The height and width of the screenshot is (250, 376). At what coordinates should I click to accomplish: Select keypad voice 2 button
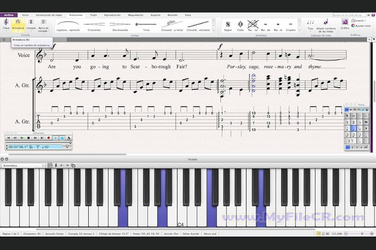(352, 147)
